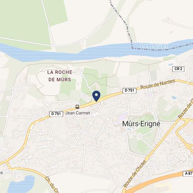
Task: Click the Ch. du Co road label
Action: click(x=51, y=185)
